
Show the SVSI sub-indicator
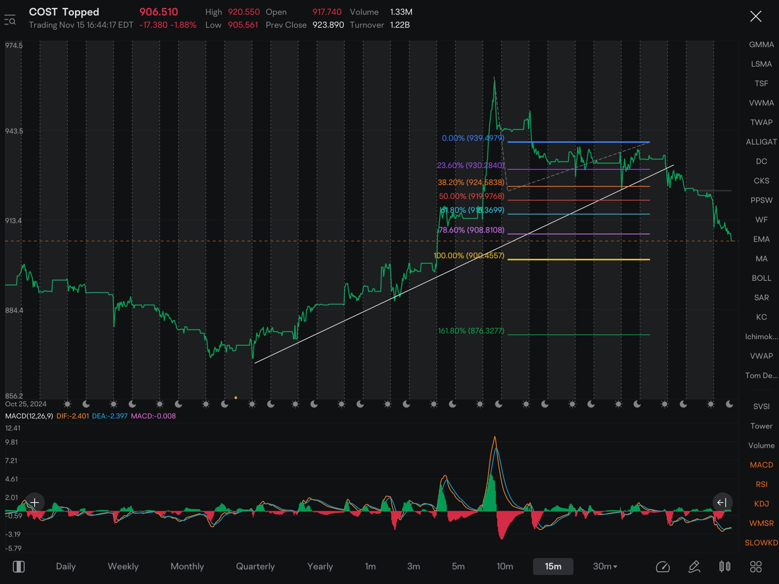(x=761, y=407)
